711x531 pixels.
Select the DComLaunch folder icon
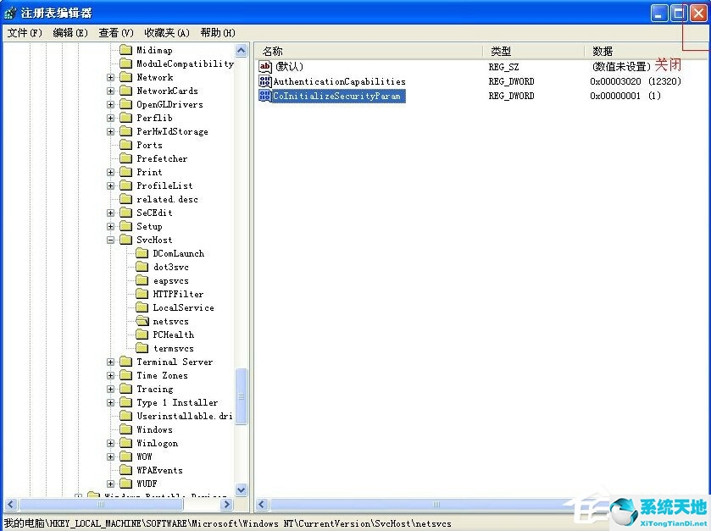142,253
